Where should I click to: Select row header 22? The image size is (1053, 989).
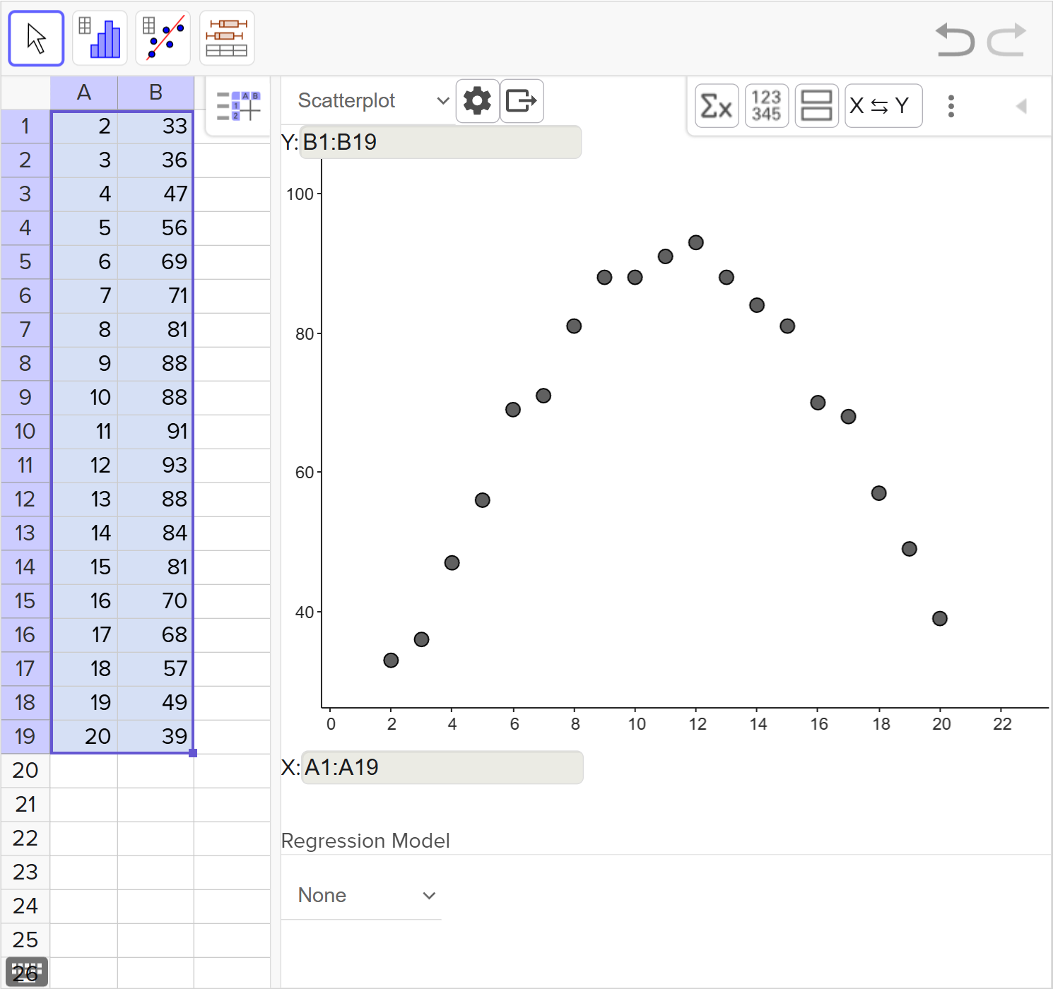(x=25, y=839)
